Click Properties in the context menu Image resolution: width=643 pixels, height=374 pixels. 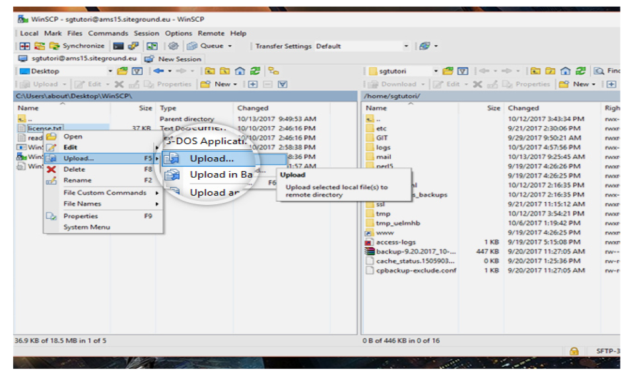pyautogui.click(x=81, y=216)
